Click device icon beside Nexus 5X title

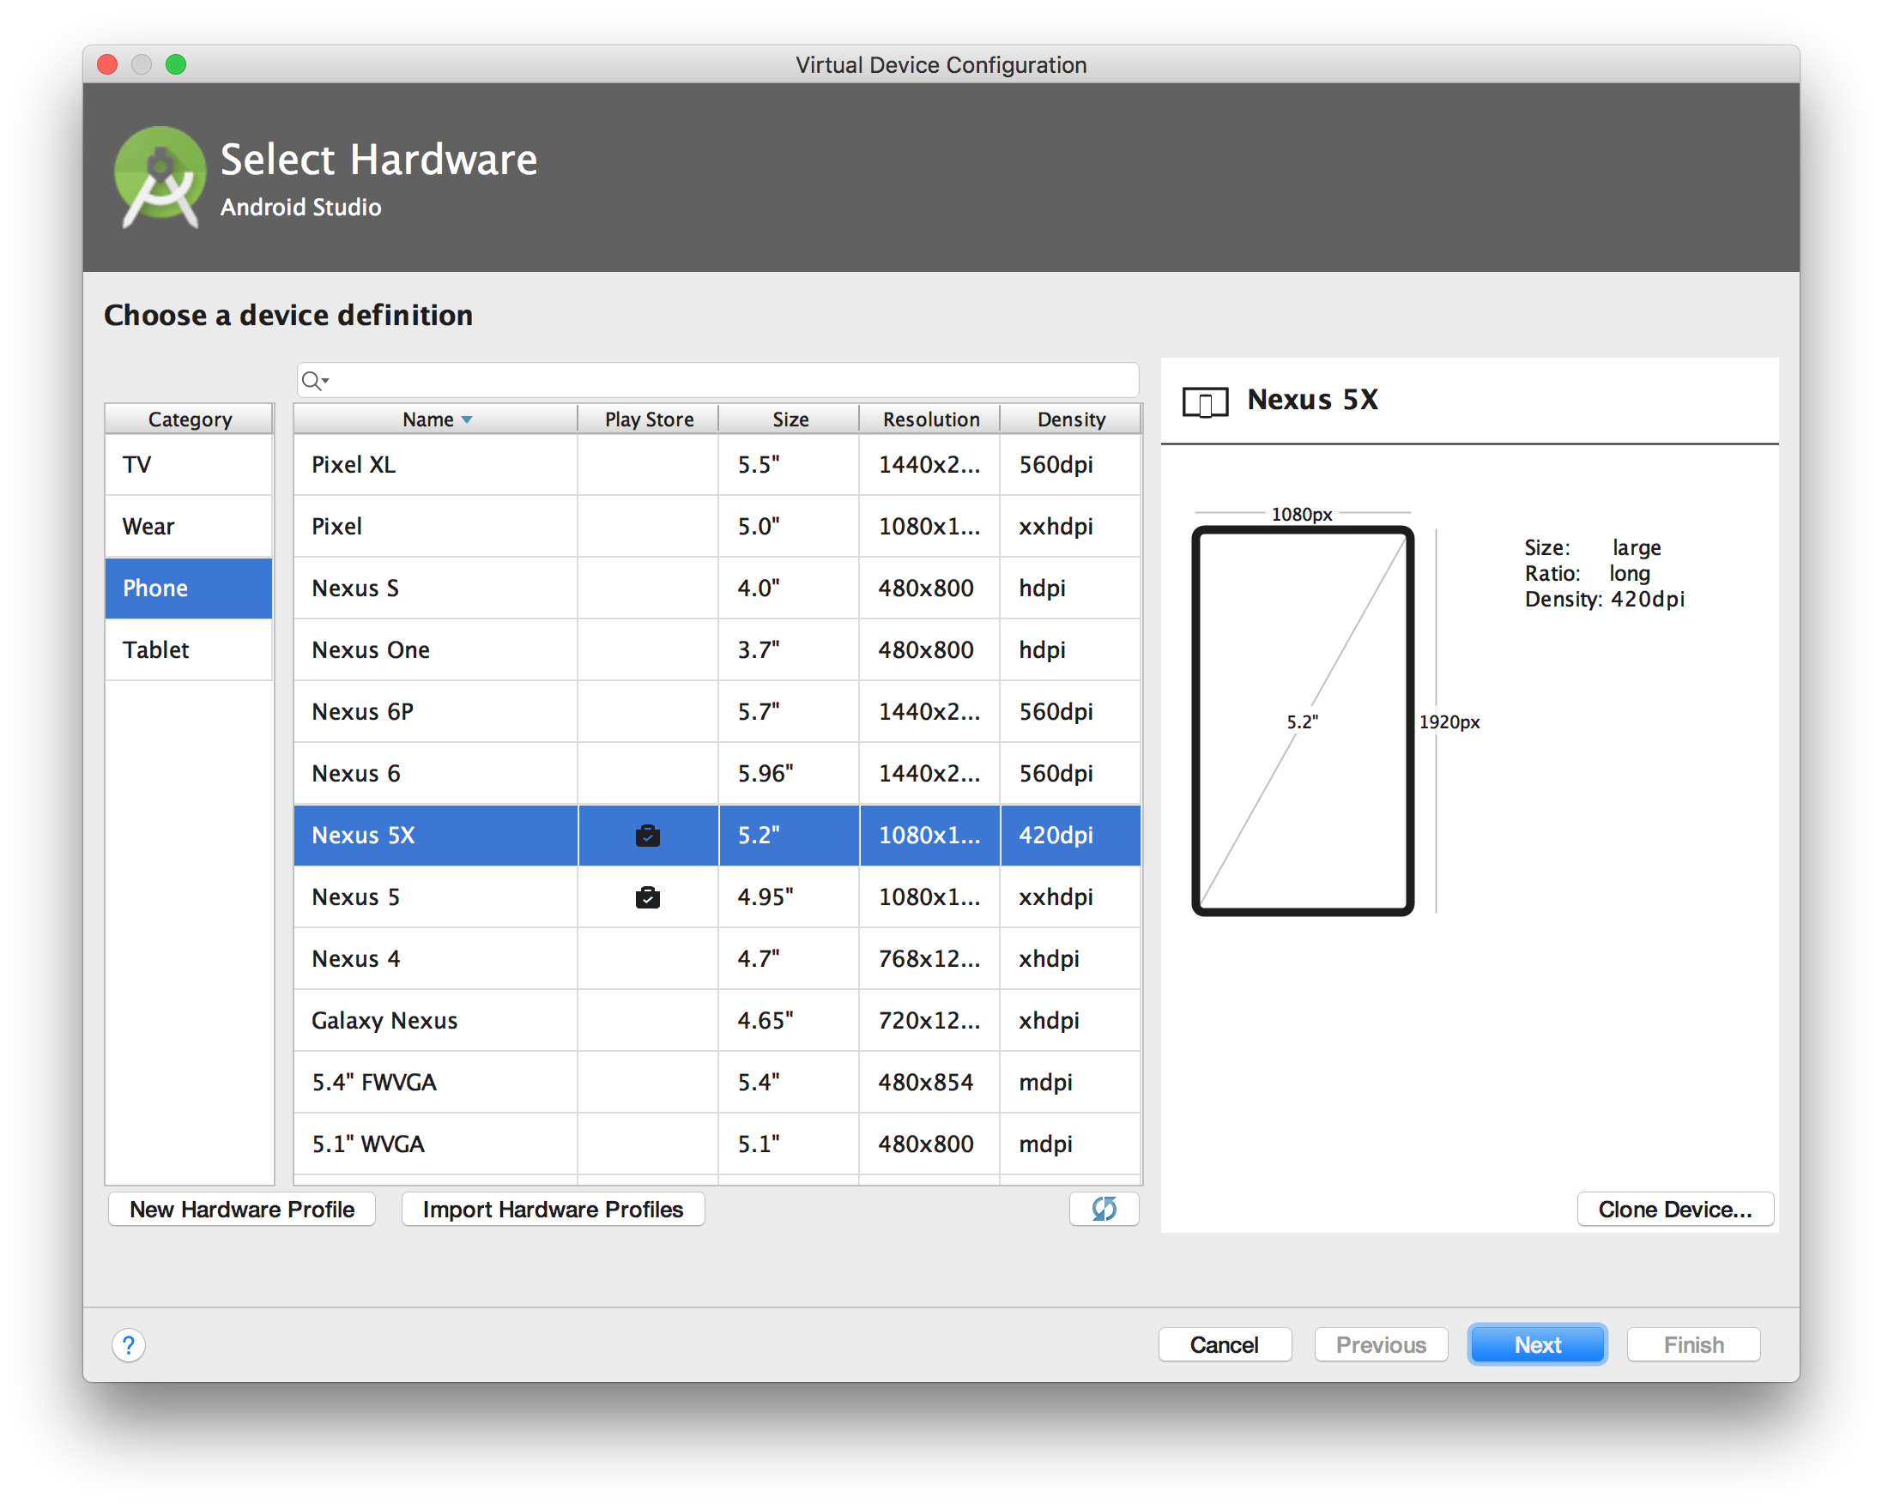point(1205,401)
